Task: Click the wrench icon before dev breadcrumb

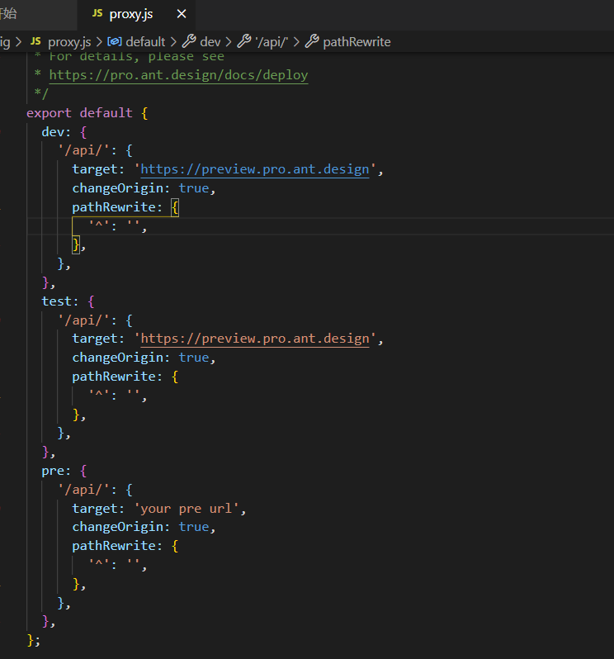Action: point(189,41)
